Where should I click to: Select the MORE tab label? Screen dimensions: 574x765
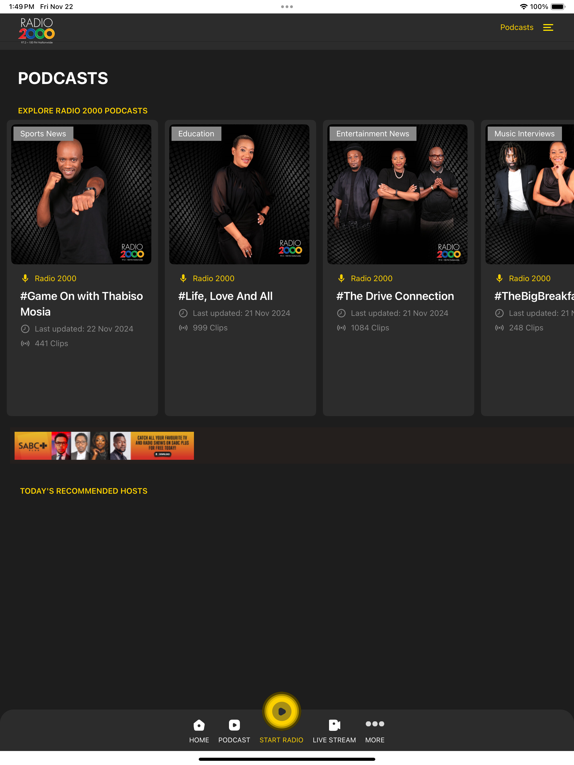pyautogui.click(x=375, y=740)
